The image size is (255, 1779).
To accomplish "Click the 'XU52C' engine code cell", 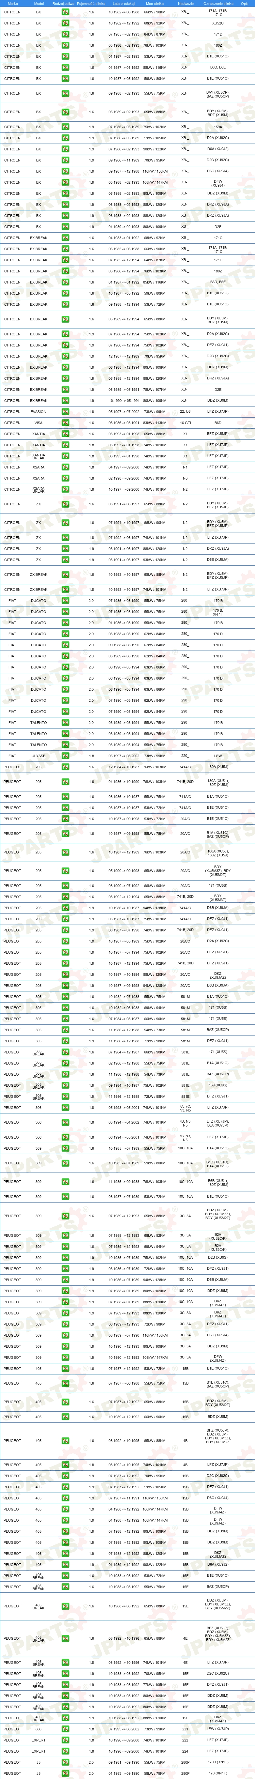I will (x=218, y=23).
